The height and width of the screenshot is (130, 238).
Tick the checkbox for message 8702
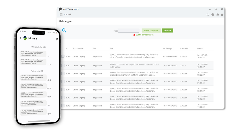63,105
